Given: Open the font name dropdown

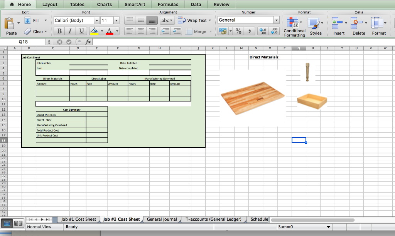Looking at the screenshot, I should [x=97, y=20].
